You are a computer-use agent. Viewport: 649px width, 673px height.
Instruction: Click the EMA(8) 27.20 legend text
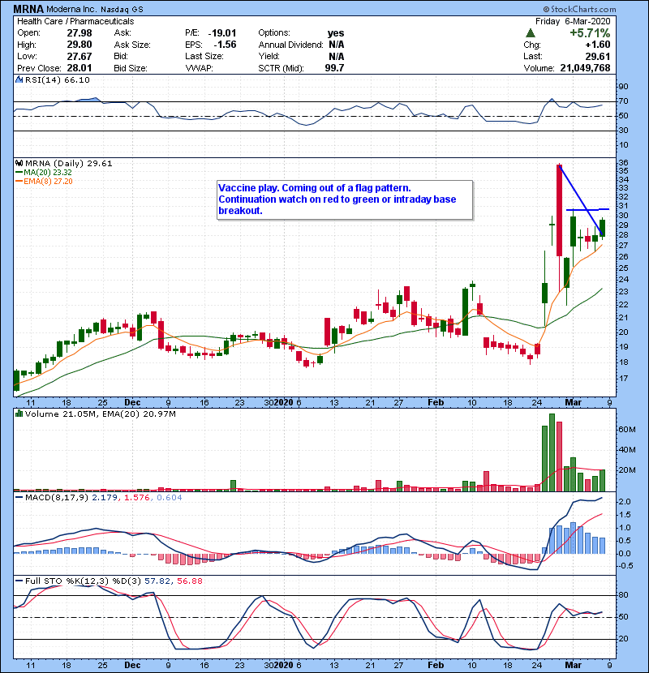point(48,182)
